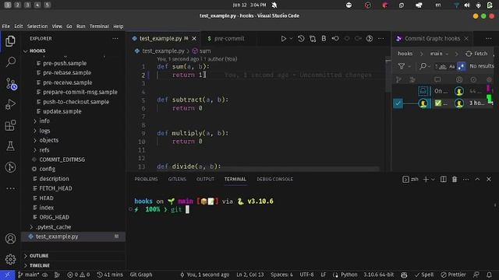
Task: Open the Run and Debug view
Action: (10, 104)
